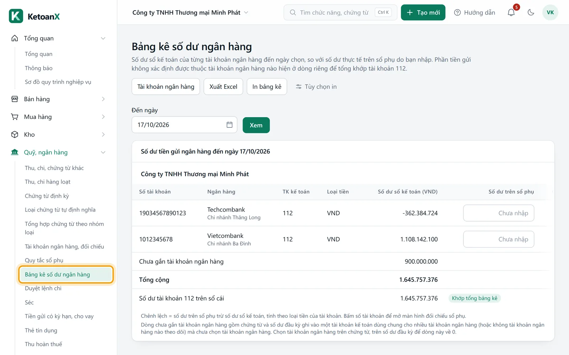
Task: Open Tiền gửi có kỳ hạn, cho vay
Action: tap(59, 316)
